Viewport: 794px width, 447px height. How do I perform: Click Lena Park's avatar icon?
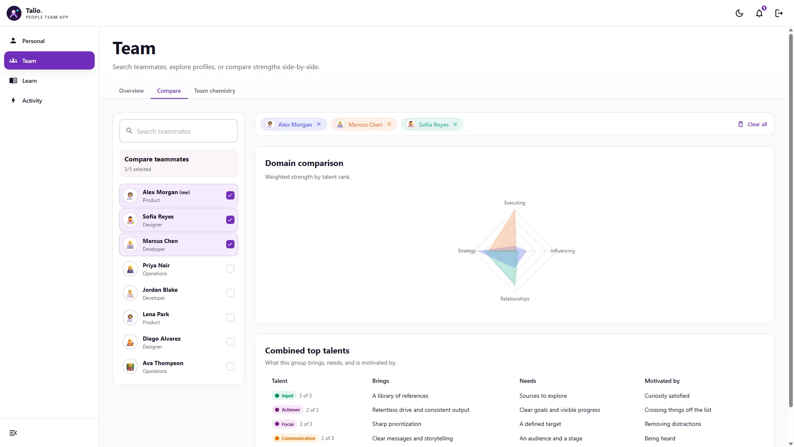click(x=130, y=318)
